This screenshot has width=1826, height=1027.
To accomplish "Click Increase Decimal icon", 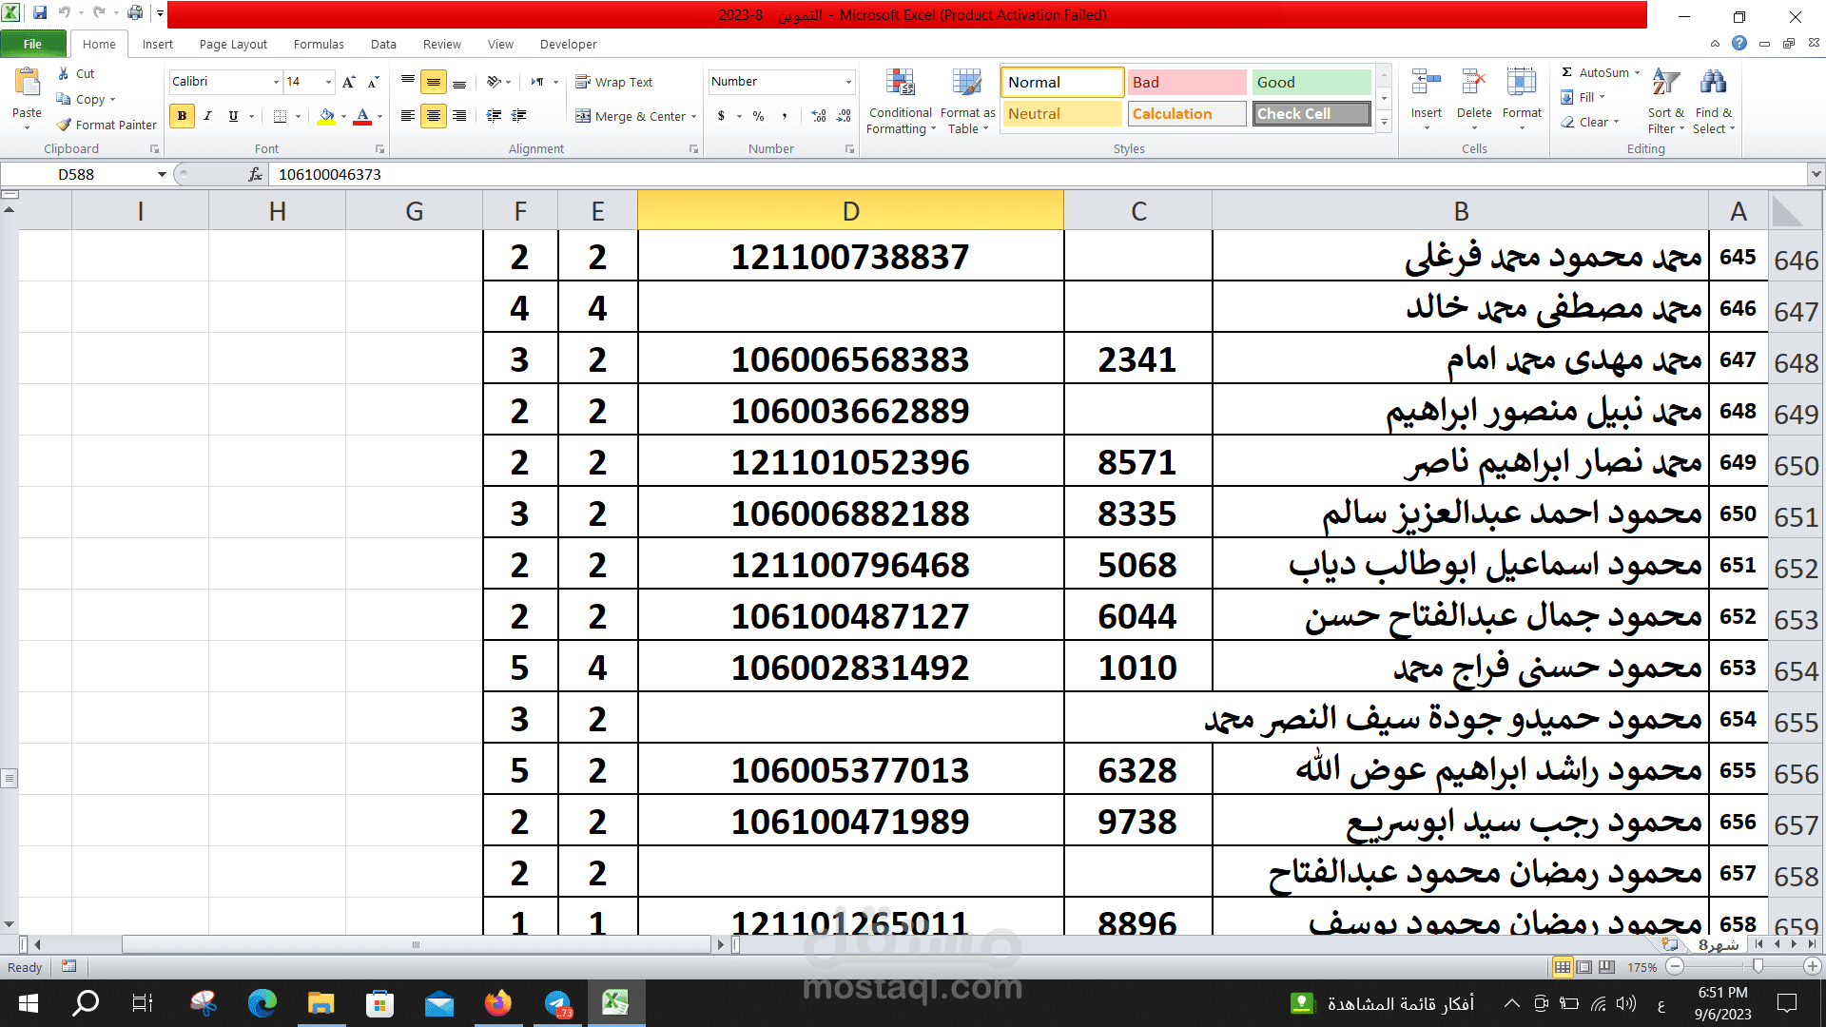I will click(x=819, y=116).
